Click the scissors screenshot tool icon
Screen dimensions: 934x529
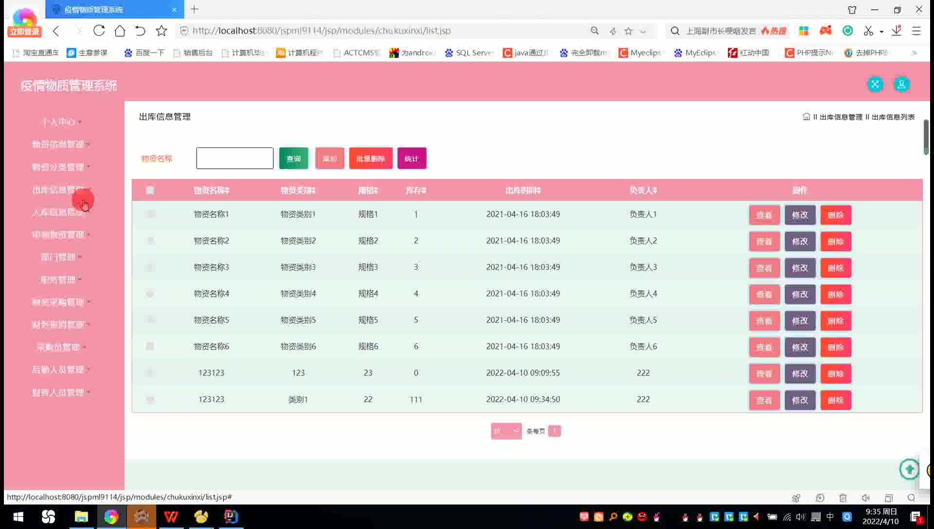[868, 31]
